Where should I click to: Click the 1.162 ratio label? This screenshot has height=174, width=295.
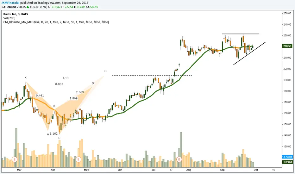point(54,134)
